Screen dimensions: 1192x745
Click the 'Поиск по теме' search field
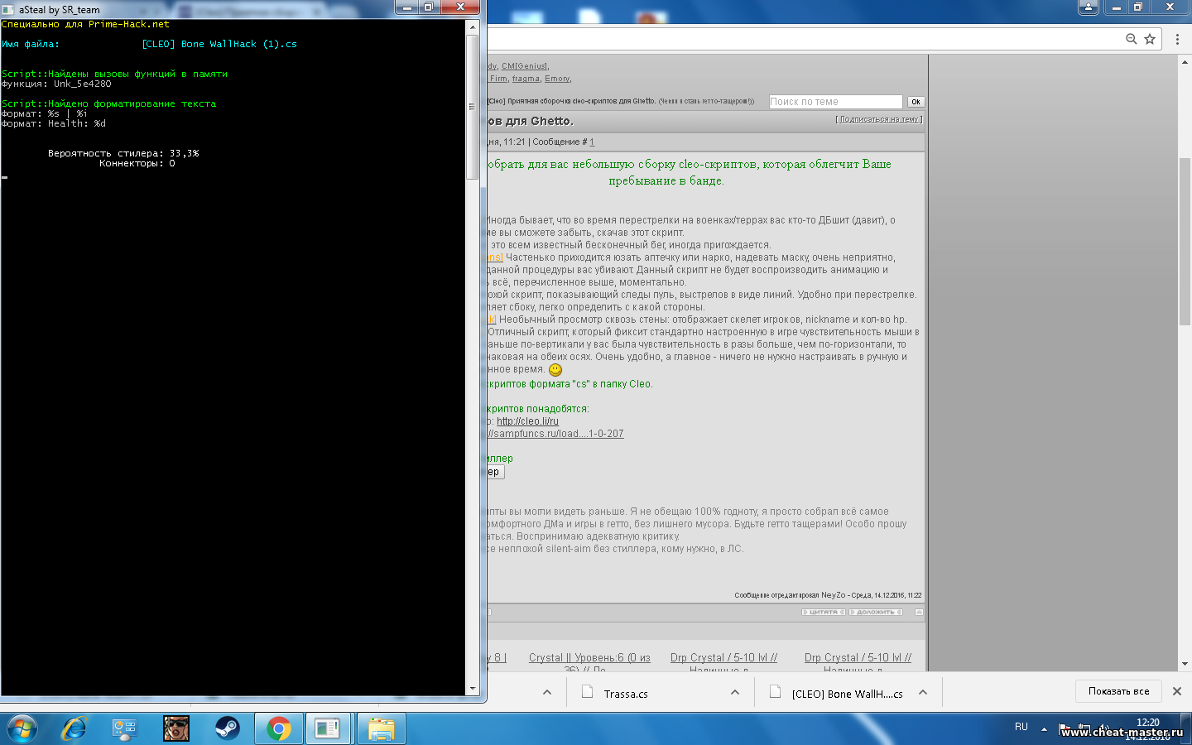pos(834,102)
